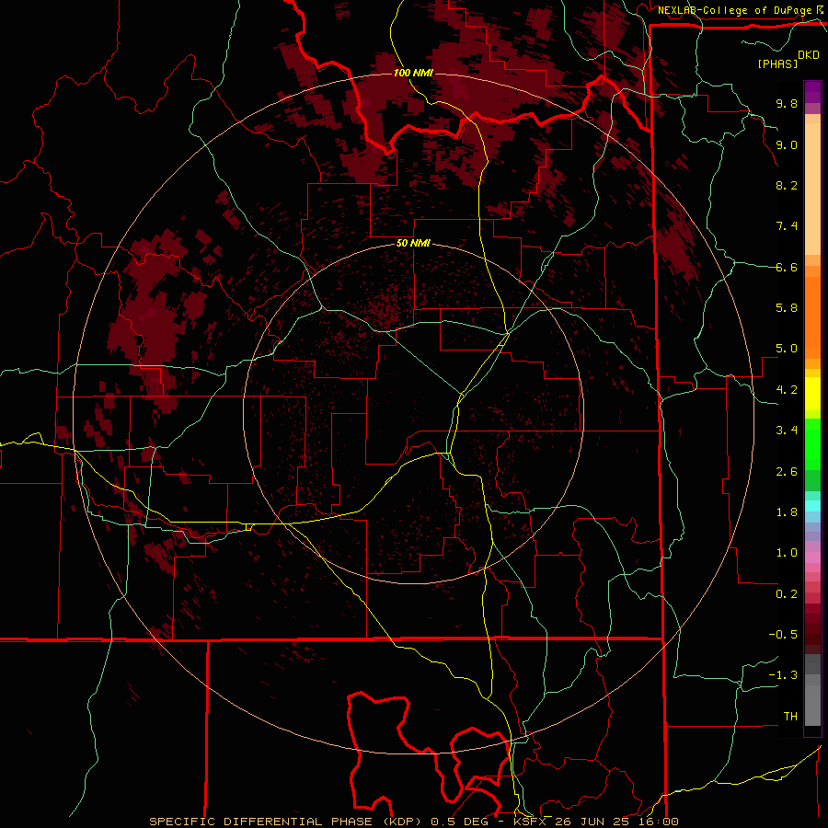Pick the bright green color bar segment near 3.4
This screenshot has height=828, width=828.
click(x=812, y=443)
